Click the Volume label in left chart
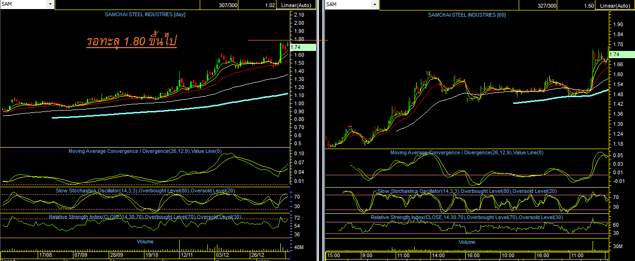Image resolution: width=635 pixels, height=261 pixels. point(145,242)
